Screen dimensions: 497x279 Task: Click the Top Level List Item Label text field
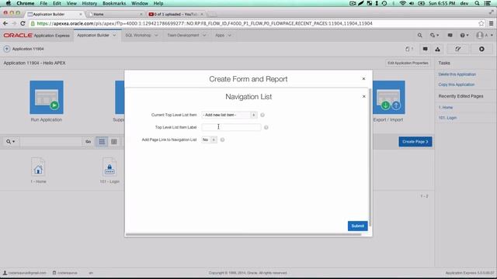[x=231, y=127]
